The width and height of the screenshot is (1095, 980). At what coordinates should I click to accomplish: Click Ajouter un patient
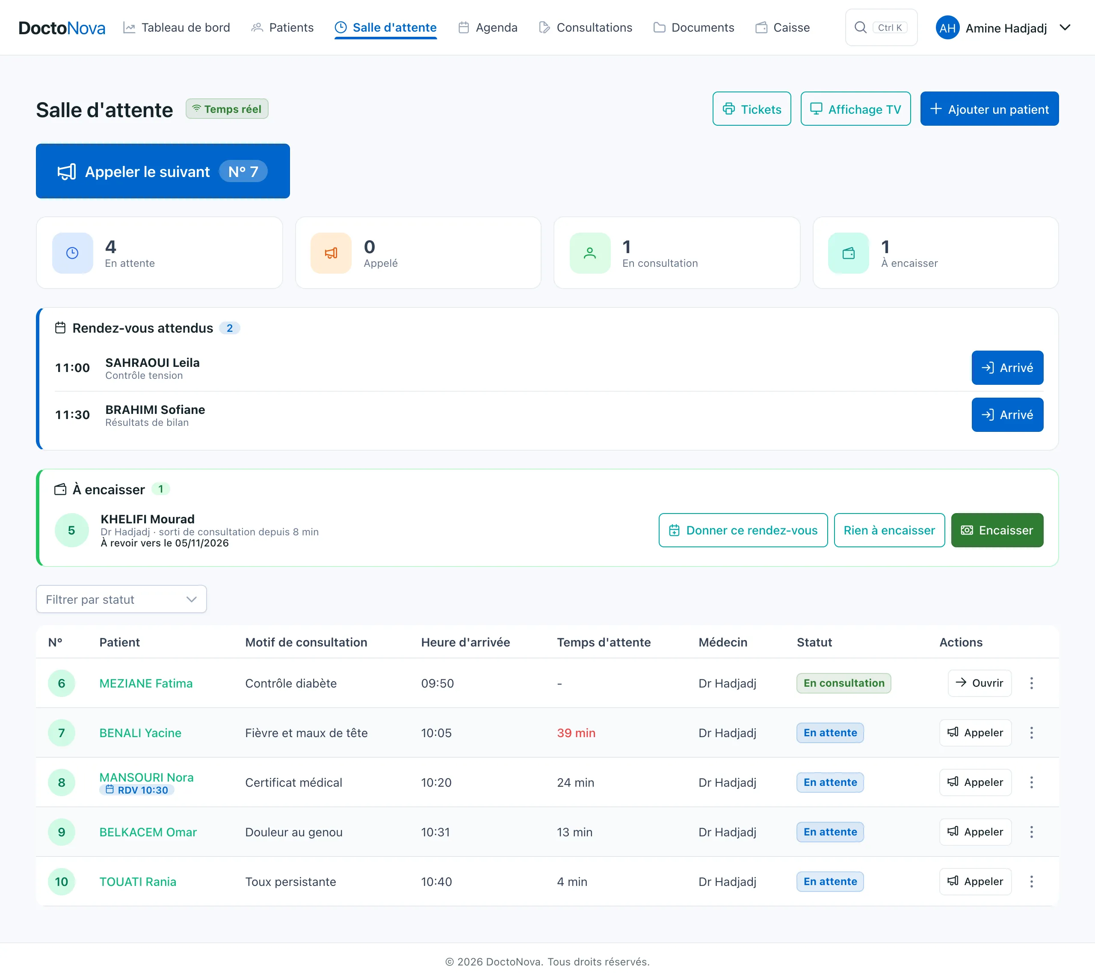pyautogui.click(x=989, y=109)
